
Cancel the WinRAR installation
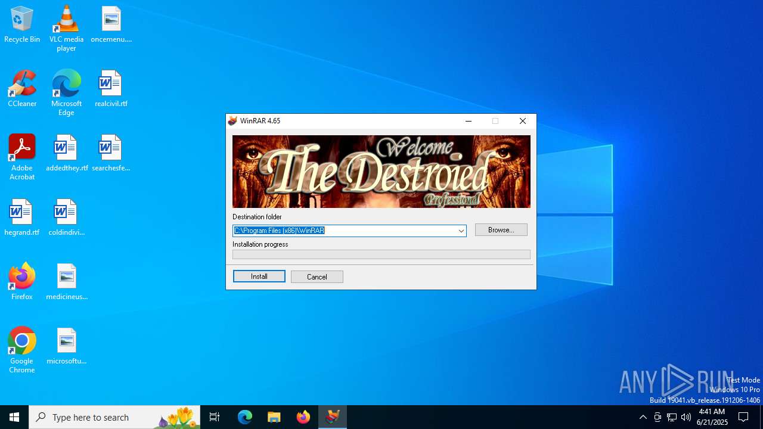point(317,276)
